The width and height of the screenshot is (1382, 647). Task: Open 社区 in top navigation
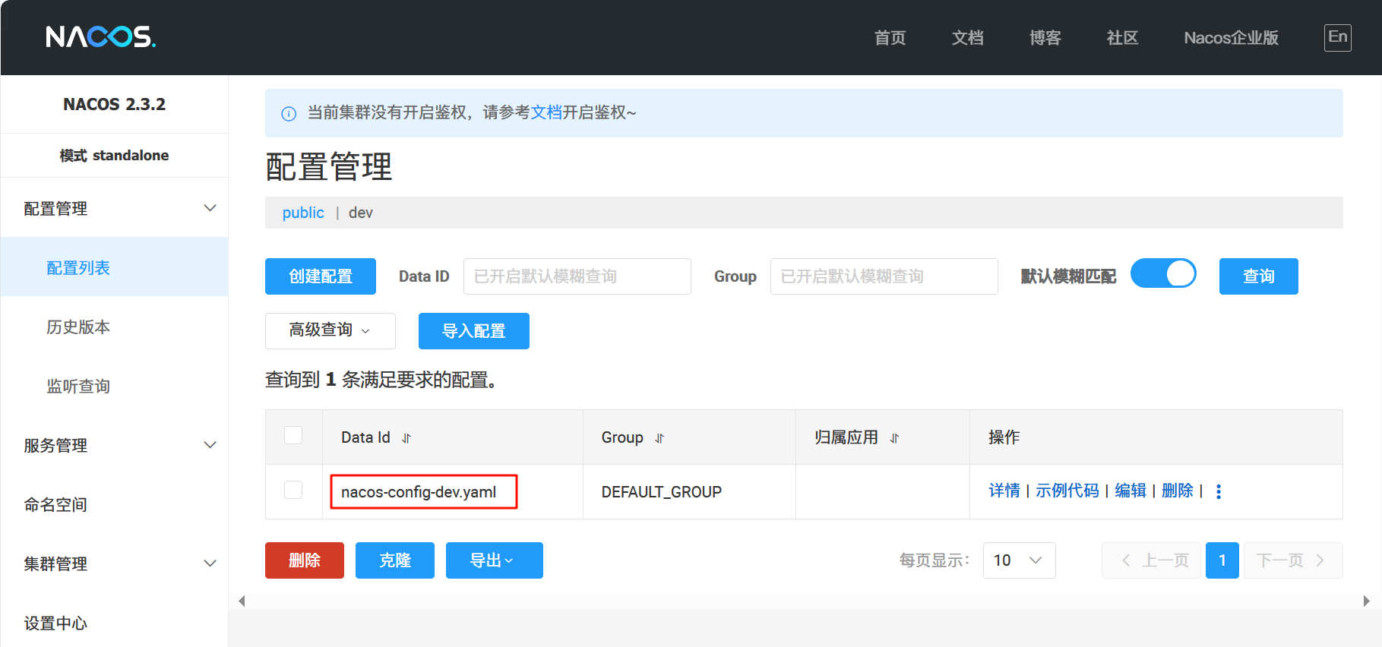tap(1122, 38)
